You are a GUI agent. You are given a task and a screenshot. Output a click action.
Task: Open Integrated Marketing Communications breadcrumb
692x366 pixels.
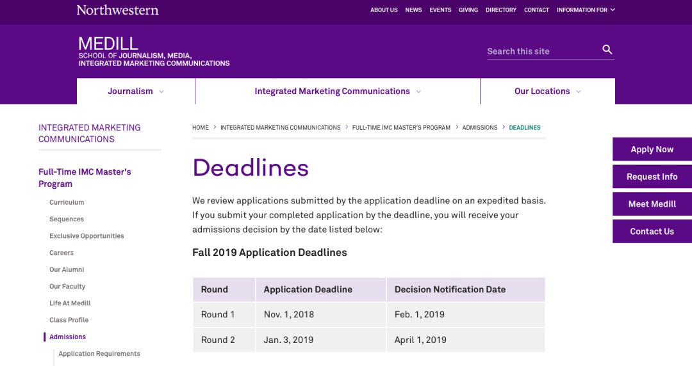click(280, 127)
